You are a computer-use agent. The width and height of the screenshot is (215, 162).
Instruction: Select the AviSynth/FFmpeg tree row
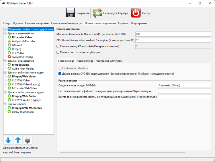pos(22,57)
